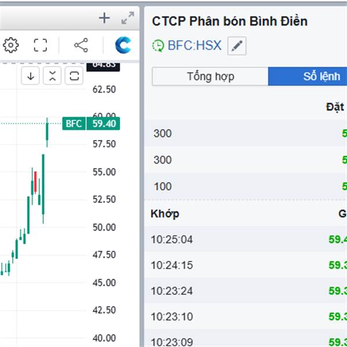Screen dimensions: 347x347
Task: Click the red candlestick on chart
Action: 35,182
